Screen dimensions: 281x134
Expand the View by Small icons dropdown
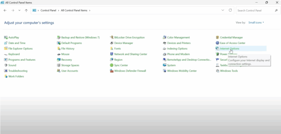tap(256, 23)
